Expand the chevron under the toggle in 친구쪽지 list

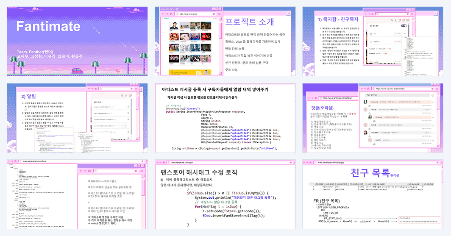tap(405, 33)
